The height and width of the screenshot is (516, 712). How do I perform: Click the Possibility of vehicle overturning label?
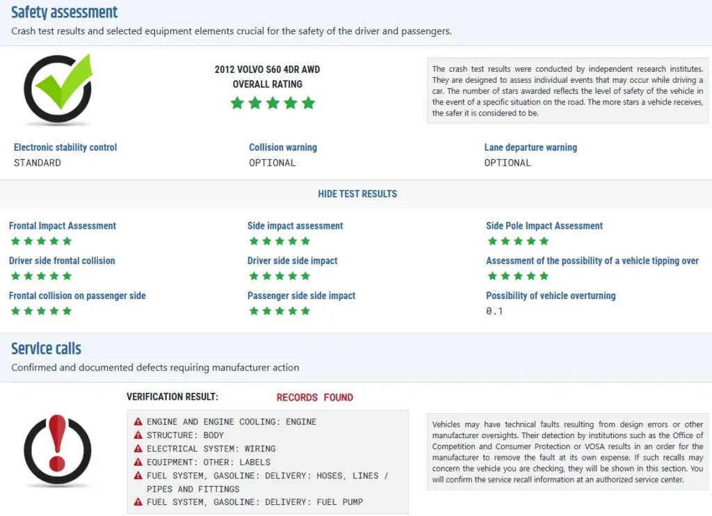(x=551, y=296)
